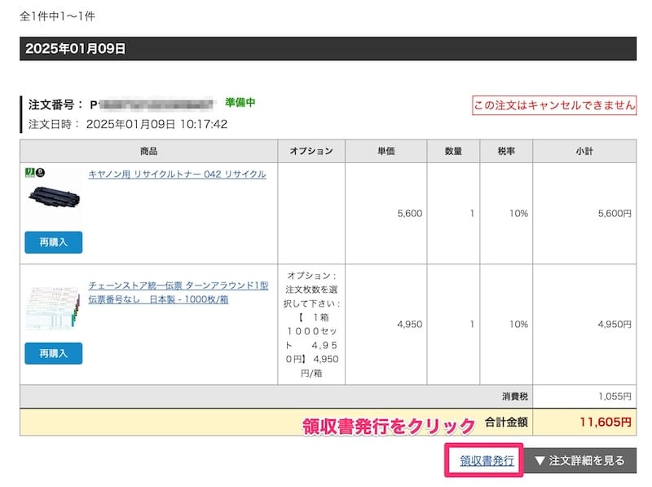Click the 領収書発行 receipt link
Viewport: 652px width, 487px height.
(486, 461)
